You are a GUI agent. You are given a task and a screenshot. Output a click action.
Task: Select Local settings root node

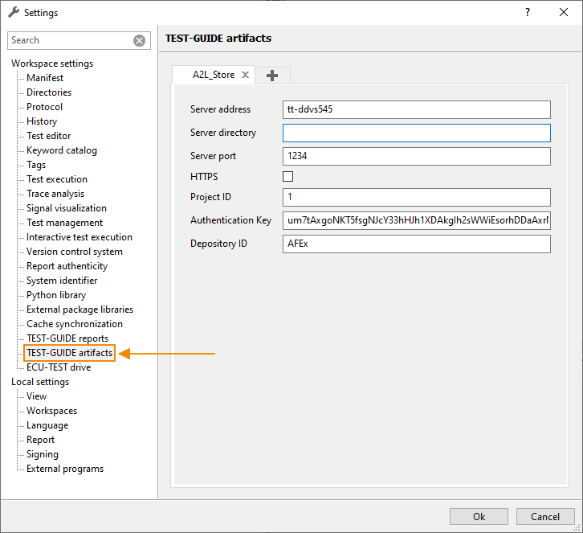coord(40,382)
